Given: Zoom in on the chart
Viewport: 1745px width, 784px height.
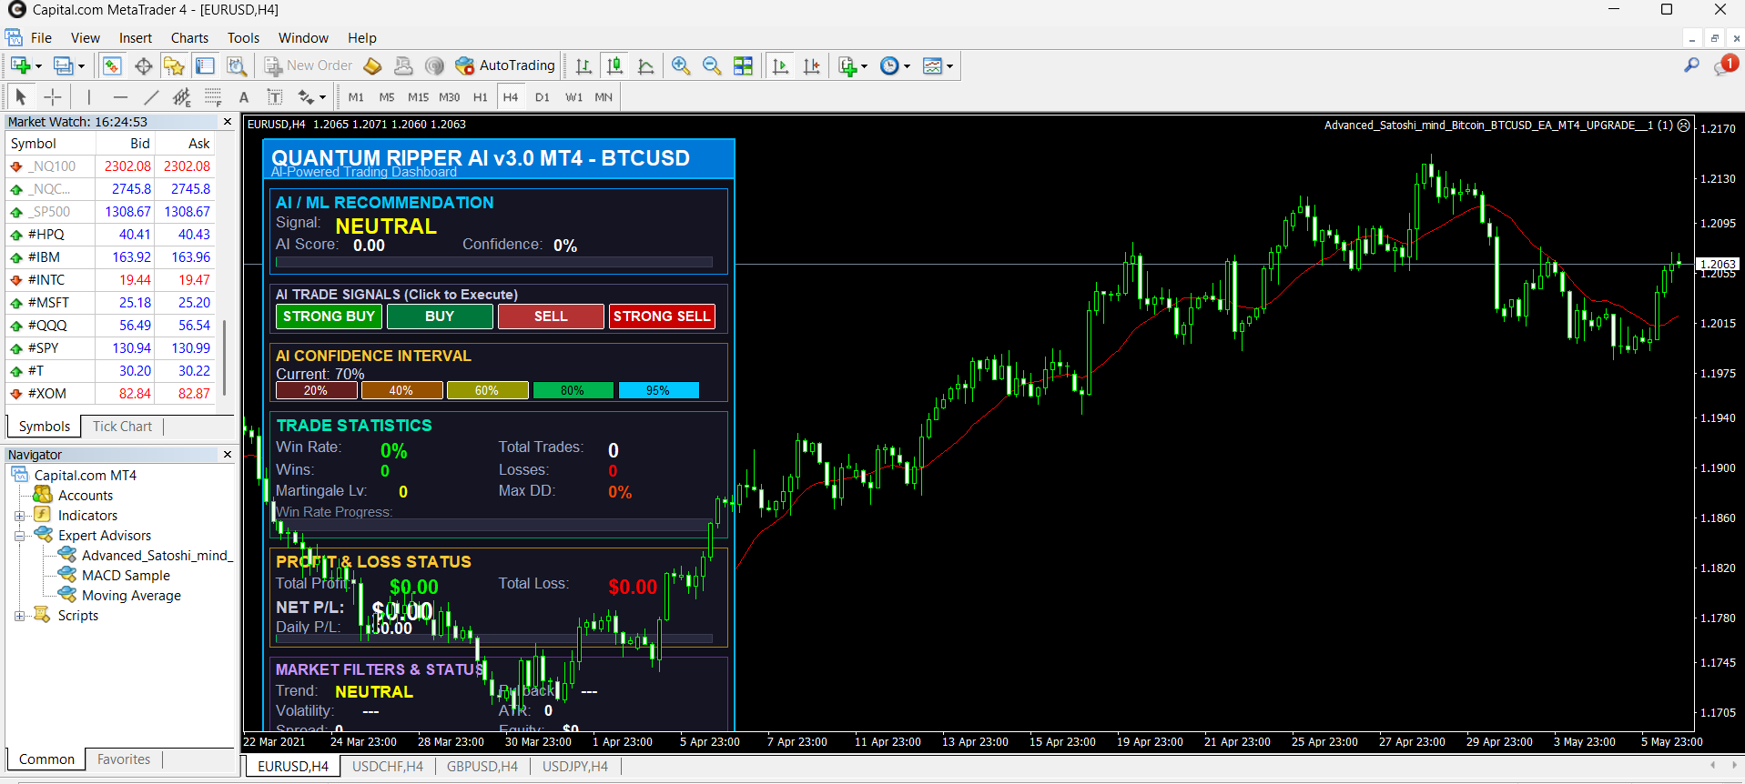Looking at the screenshot, I should click(681, 65).
